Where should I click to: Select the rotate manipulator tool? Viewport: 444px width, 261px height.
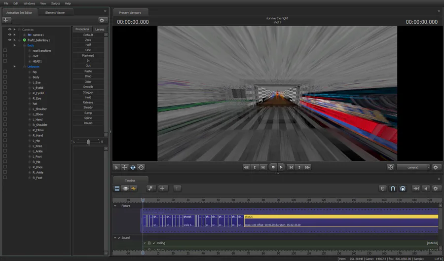point(133,168)
